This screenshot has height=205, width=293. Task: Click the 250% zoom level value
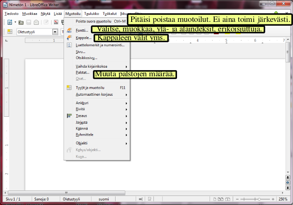(x=283, y=199)
